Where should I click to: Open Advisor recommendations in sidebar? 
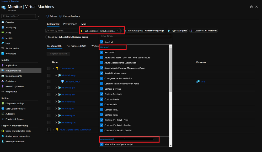(x=18, y=136)
